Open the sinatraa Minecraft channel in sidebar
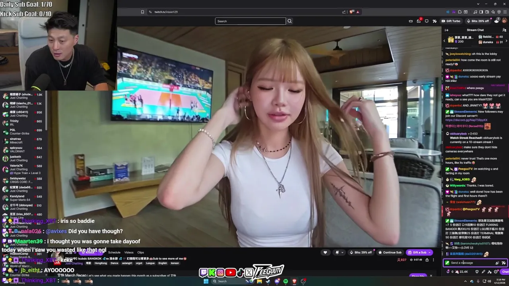509x286 pixels. pyautogui.click(x=23, y=141)
